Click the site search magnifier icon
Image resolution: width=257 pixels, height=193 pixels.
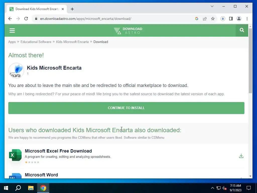click(242, 30)
